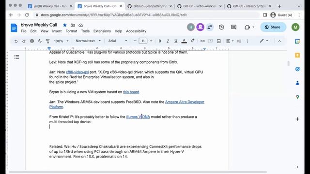This screenshot has width=310, height=174.
Task: Open the highlight color picker
Action: 192,41
